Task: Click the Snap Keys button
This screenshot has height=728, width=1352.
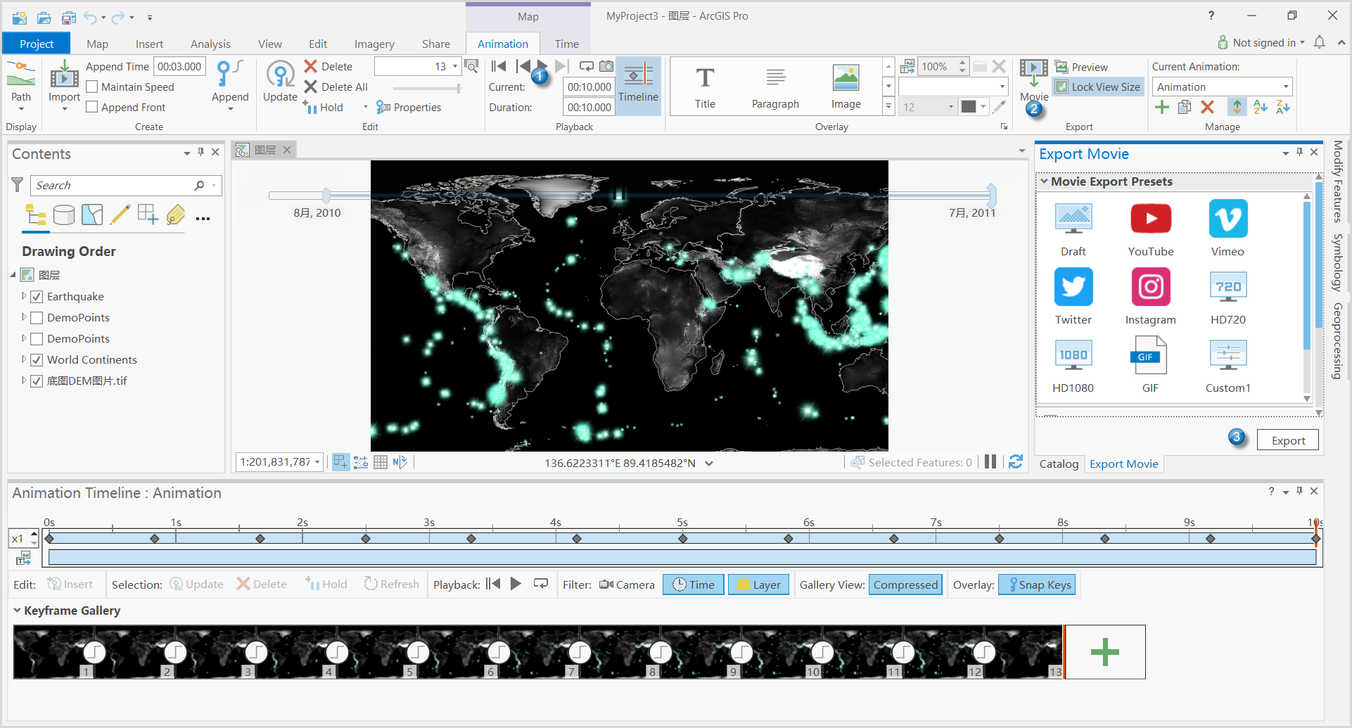Action: 1036,585
